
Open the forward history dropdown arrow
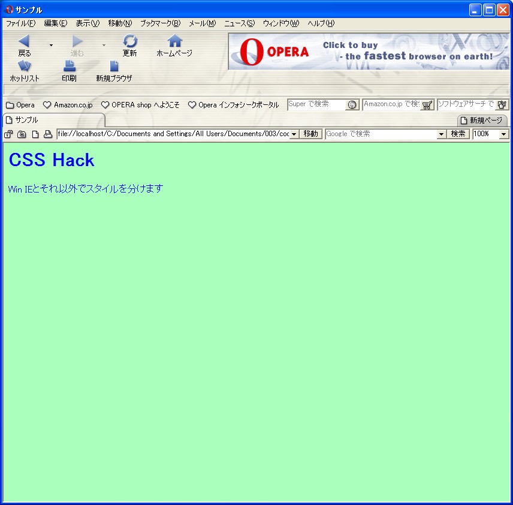click(x=104, y=45)
